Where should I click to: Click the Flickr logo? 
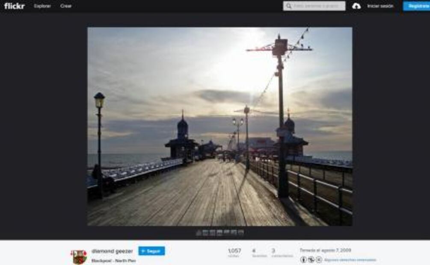tap(14, 6)
